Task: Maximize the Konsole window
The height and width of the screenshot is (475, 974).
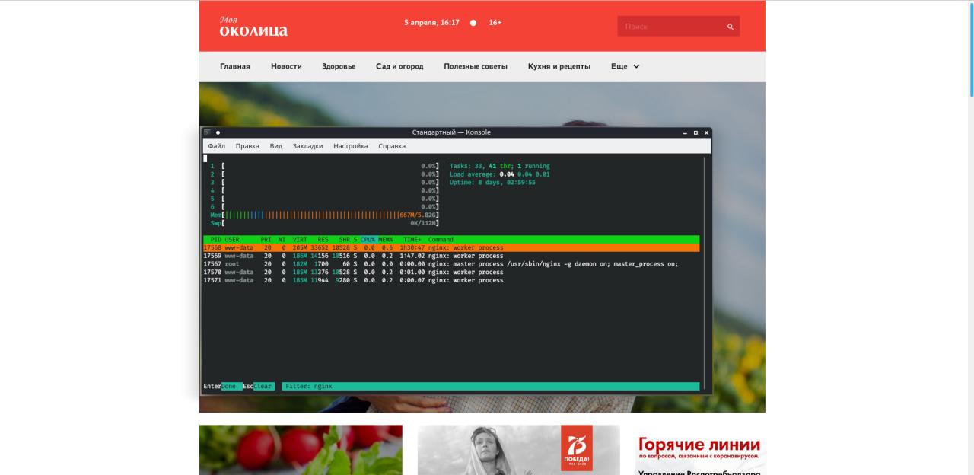Action: pyautogui.click(x=695, y=132)
